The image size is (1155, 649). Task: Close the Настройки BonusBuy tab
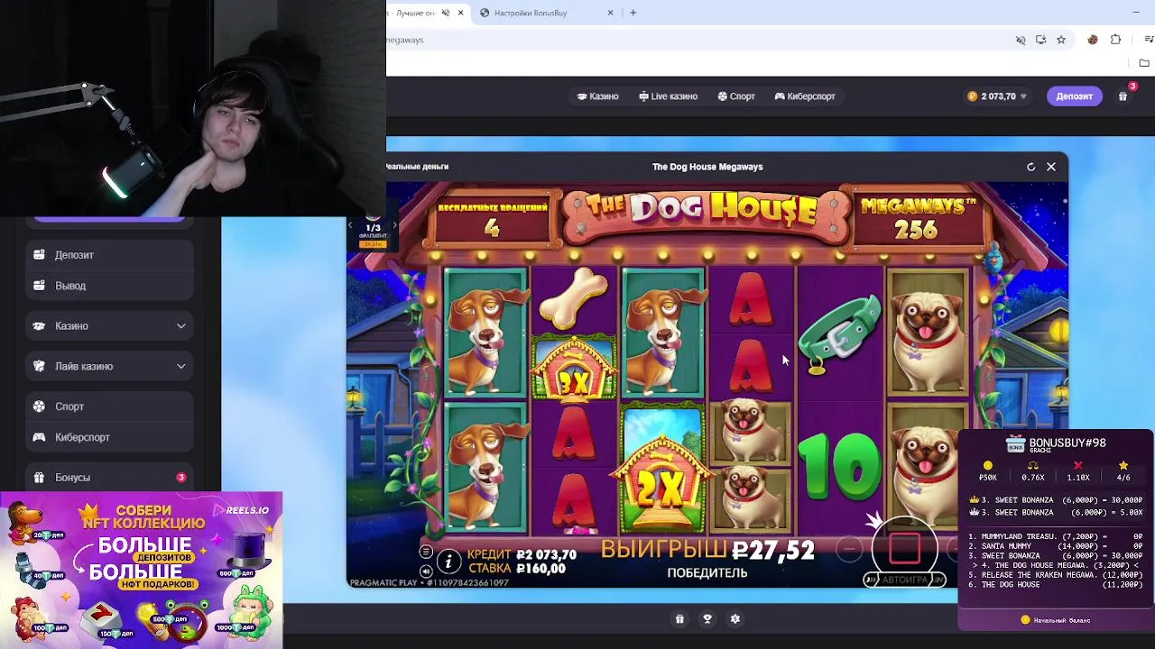pos(610,13)
